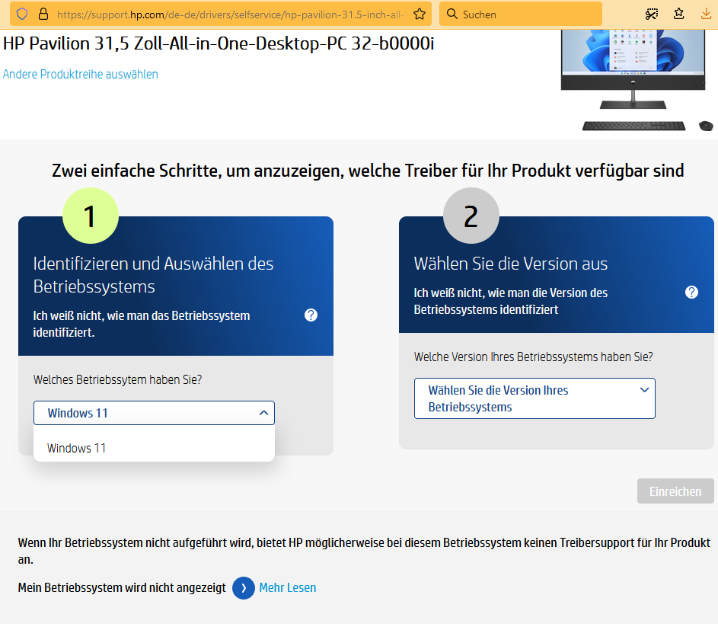Click the site security padlock icon
The image size is (718, 630).
tap(43, 14)
